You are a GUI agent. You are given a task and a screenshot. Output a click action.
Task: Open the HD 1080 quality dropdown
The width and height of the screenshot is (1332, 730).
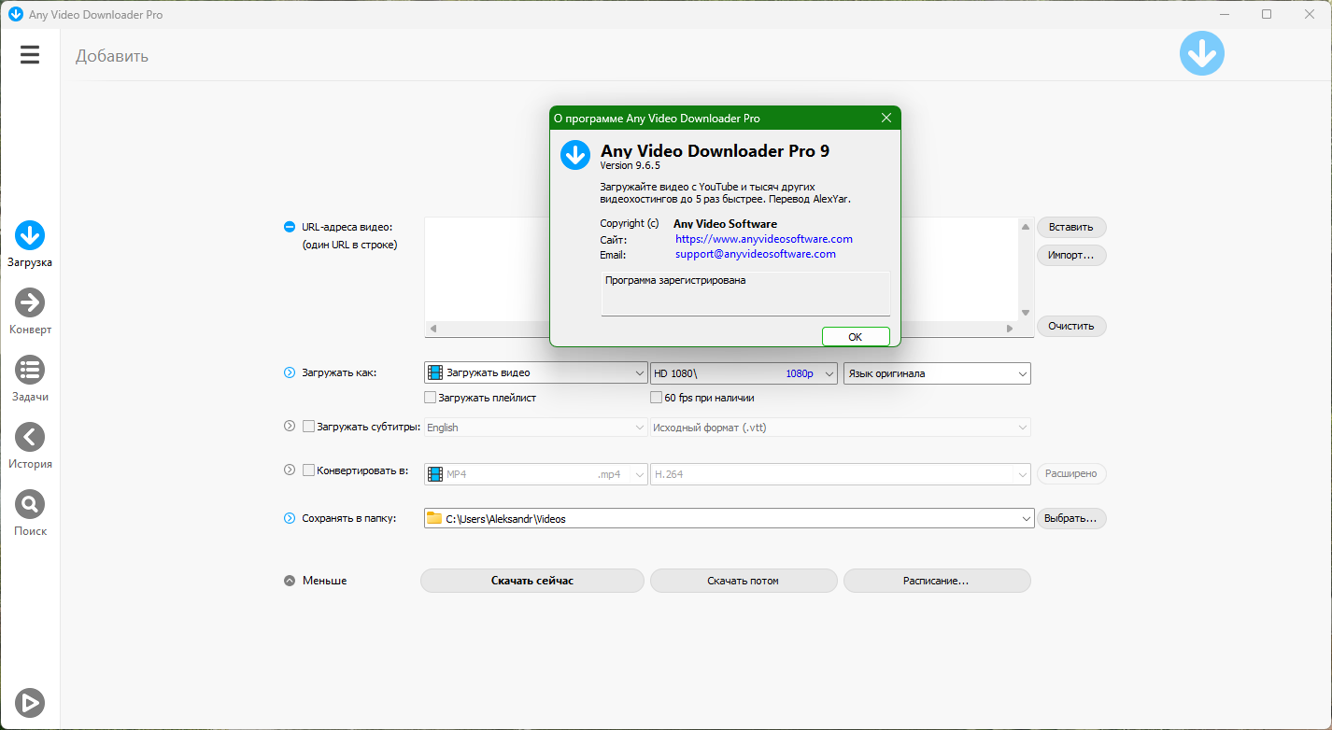coord(744,373)
